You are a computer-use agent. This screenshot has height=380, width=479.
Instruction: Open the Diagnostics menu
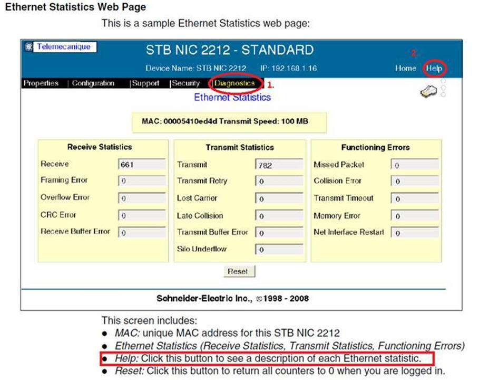tap(234, 83)
